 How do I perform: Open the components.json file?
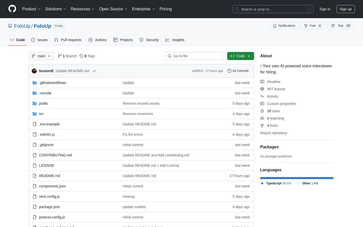[52, 186]
